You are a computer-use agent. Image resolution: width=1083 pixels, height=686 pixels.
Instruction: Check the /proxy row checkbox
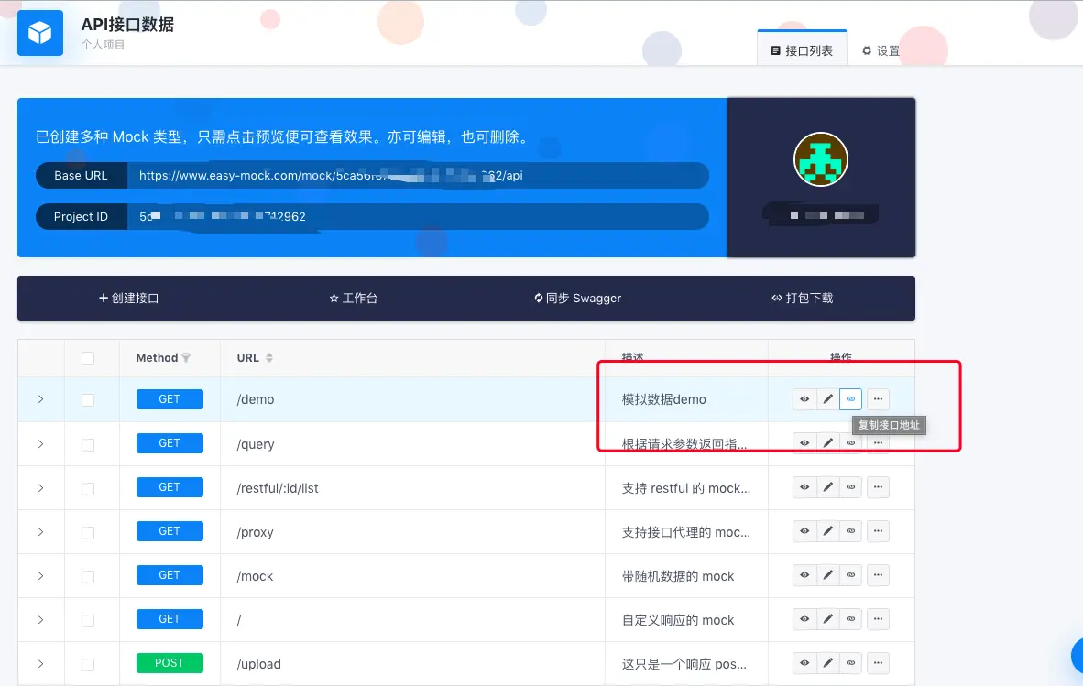pyautogui.click(x=88, y=533)
